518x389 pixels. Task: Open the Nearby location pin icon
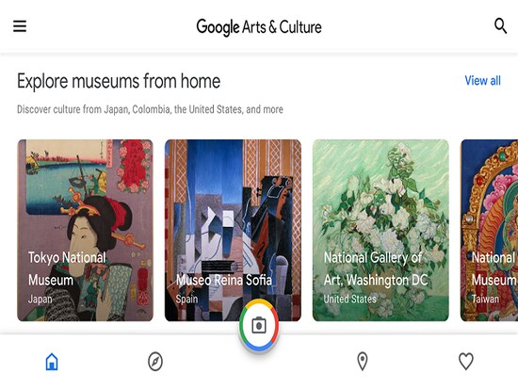[363, 362]
